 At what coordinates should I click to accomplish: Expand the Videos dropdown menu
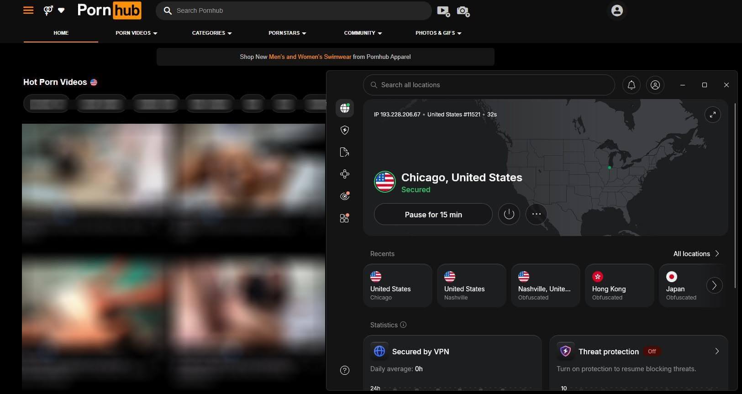136,33
